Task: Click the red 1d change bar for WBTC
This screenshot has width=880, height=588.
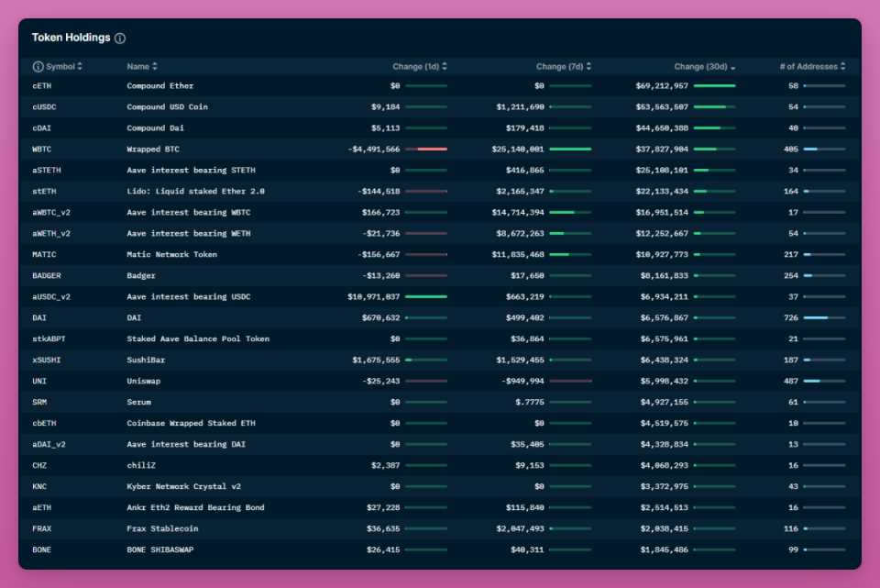Action: (x=426, y=149)
